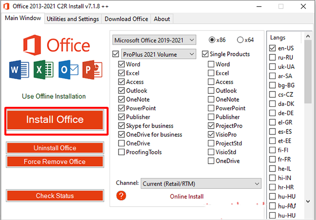Select the x64 architecture radio button
Viewport: 316px width, 220px height.
[x=240, y=40]
